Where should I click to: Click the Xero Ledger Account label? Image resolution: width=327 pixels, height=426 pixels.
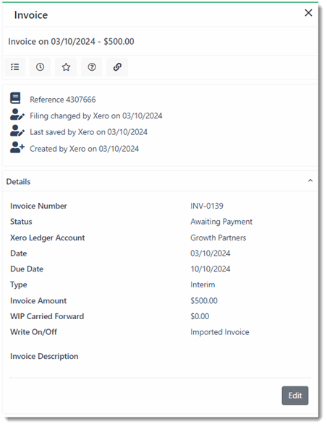tap(47, 238)
